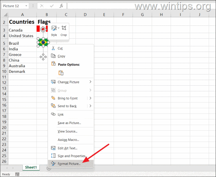
Task: Click the sheet tab scroll-right arrow
Action: click(13, 168)
